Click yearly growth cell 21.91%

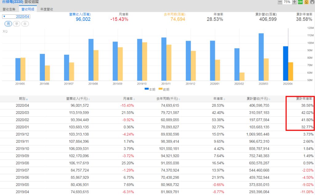click(218, 177)
